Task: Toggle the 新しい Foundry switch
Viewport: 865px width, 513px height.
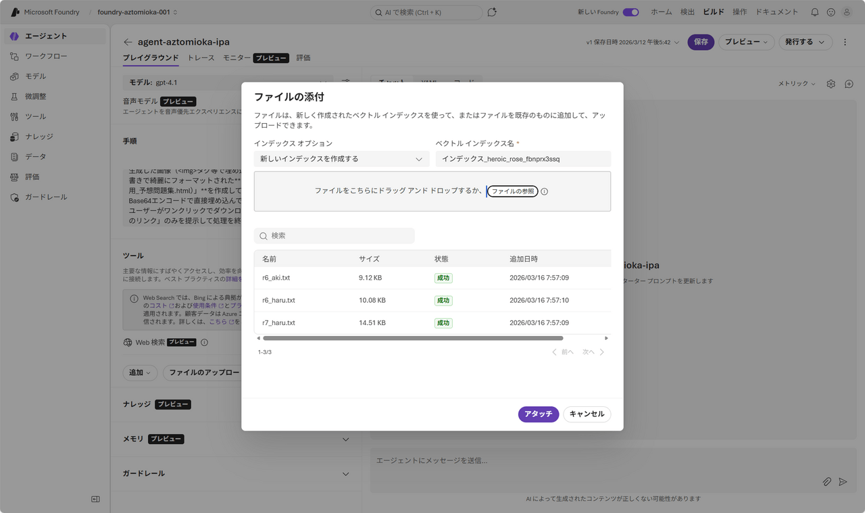Action: [x=631, y=12]
